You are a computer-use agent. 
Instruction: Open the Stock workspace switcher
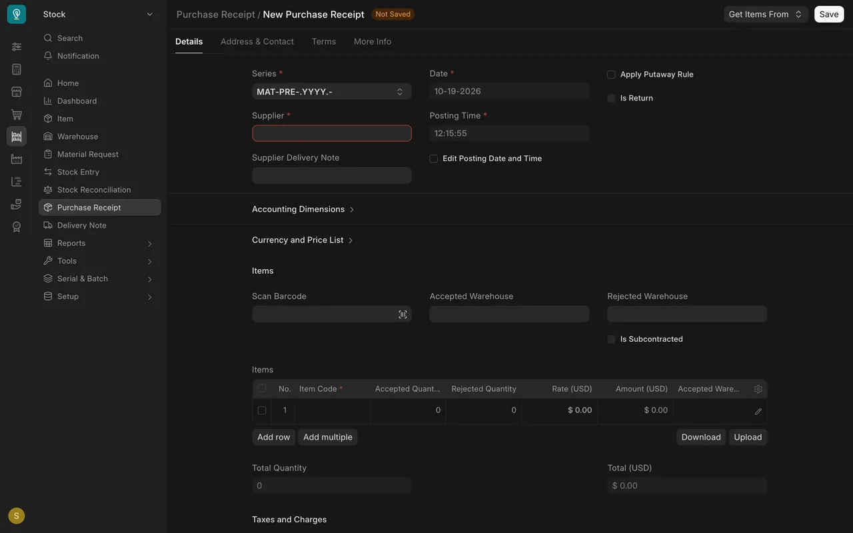pyautogui.click(x=99, y=14)
